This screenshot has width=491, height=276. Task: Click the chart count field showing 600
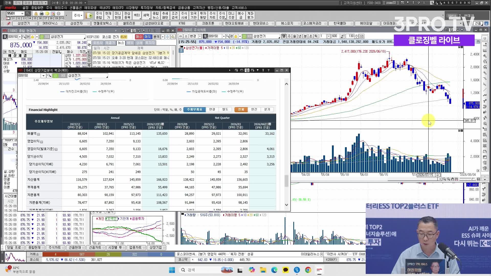point(336,36)
